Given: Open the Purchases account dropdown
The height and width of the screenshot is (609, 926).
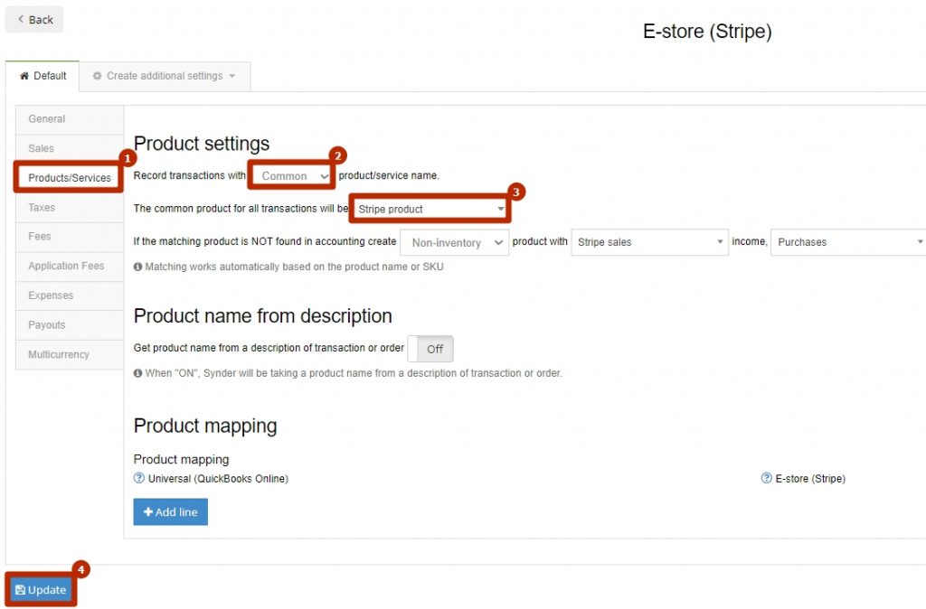Looking at the screenshot, I should point(848,242).
